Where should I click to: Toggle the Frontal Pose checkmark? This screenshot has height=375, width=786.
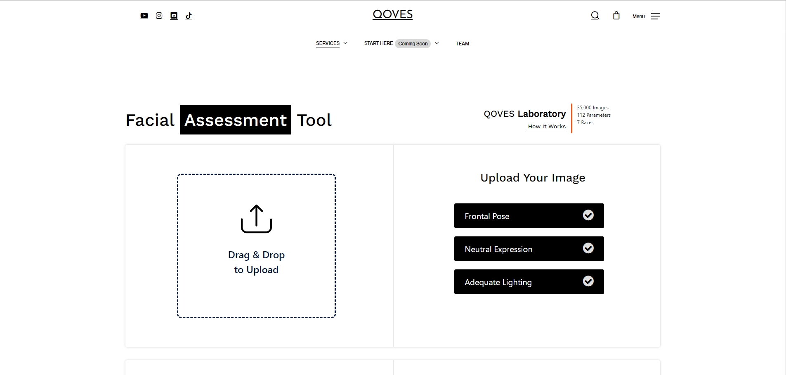tap(588, 215)
